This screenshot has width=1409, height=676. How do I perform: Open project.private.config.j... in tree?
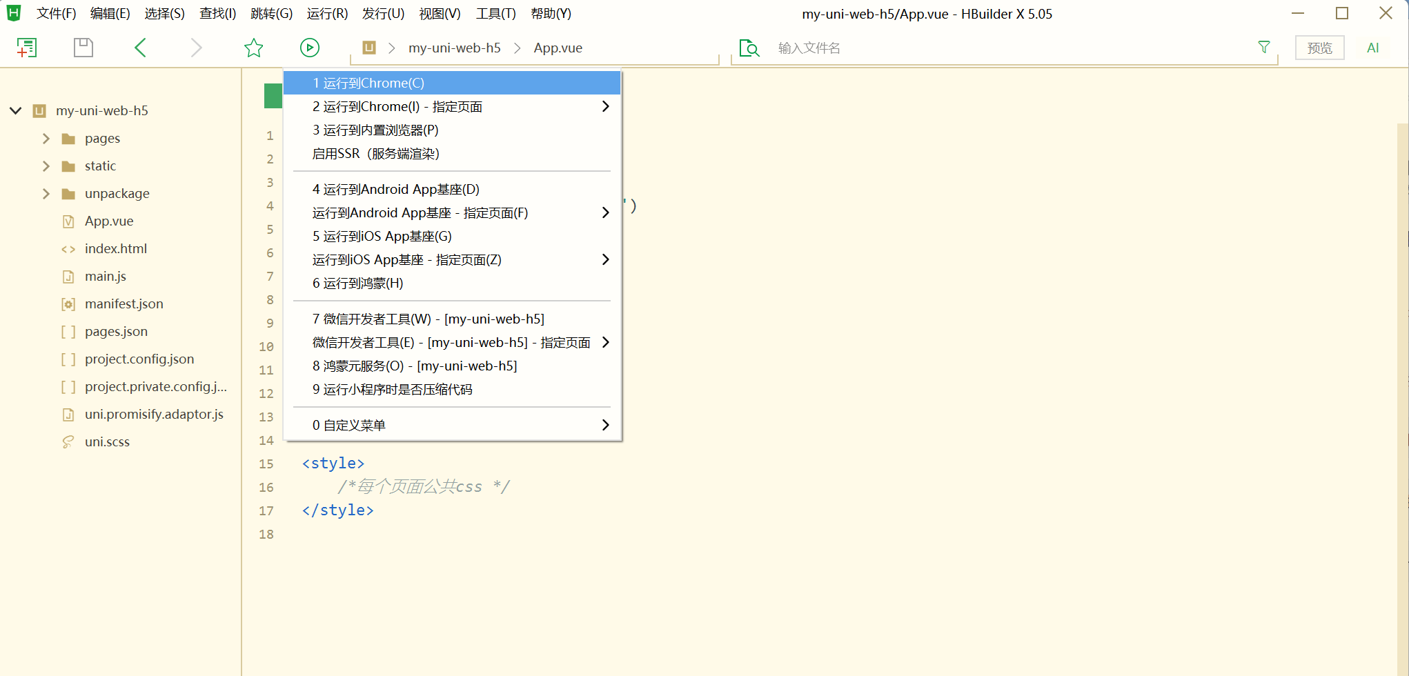pos(156,387)
